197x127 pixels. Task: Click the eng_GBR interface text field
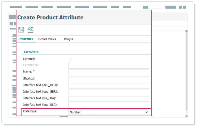coord(109,92)
